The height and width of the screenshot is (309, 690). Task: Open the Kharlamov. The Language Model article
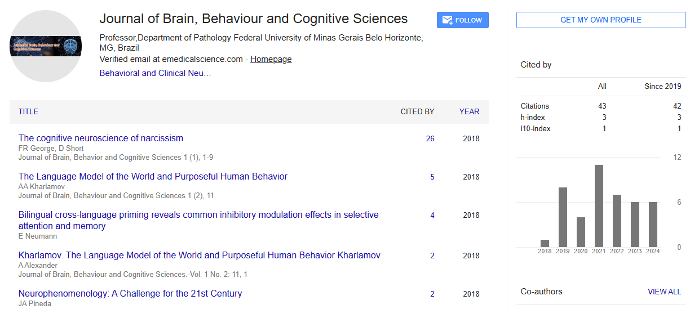click(199, 256)
